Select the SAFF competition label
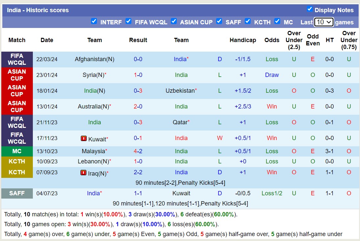Screen dimensions: 360x241 coord(17,193)
